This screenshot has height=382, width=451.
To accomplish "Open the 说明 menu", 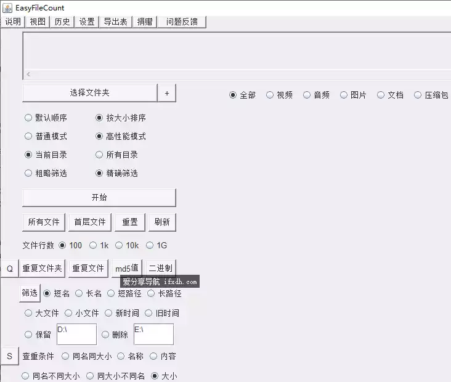I will [x=13, y=22].
